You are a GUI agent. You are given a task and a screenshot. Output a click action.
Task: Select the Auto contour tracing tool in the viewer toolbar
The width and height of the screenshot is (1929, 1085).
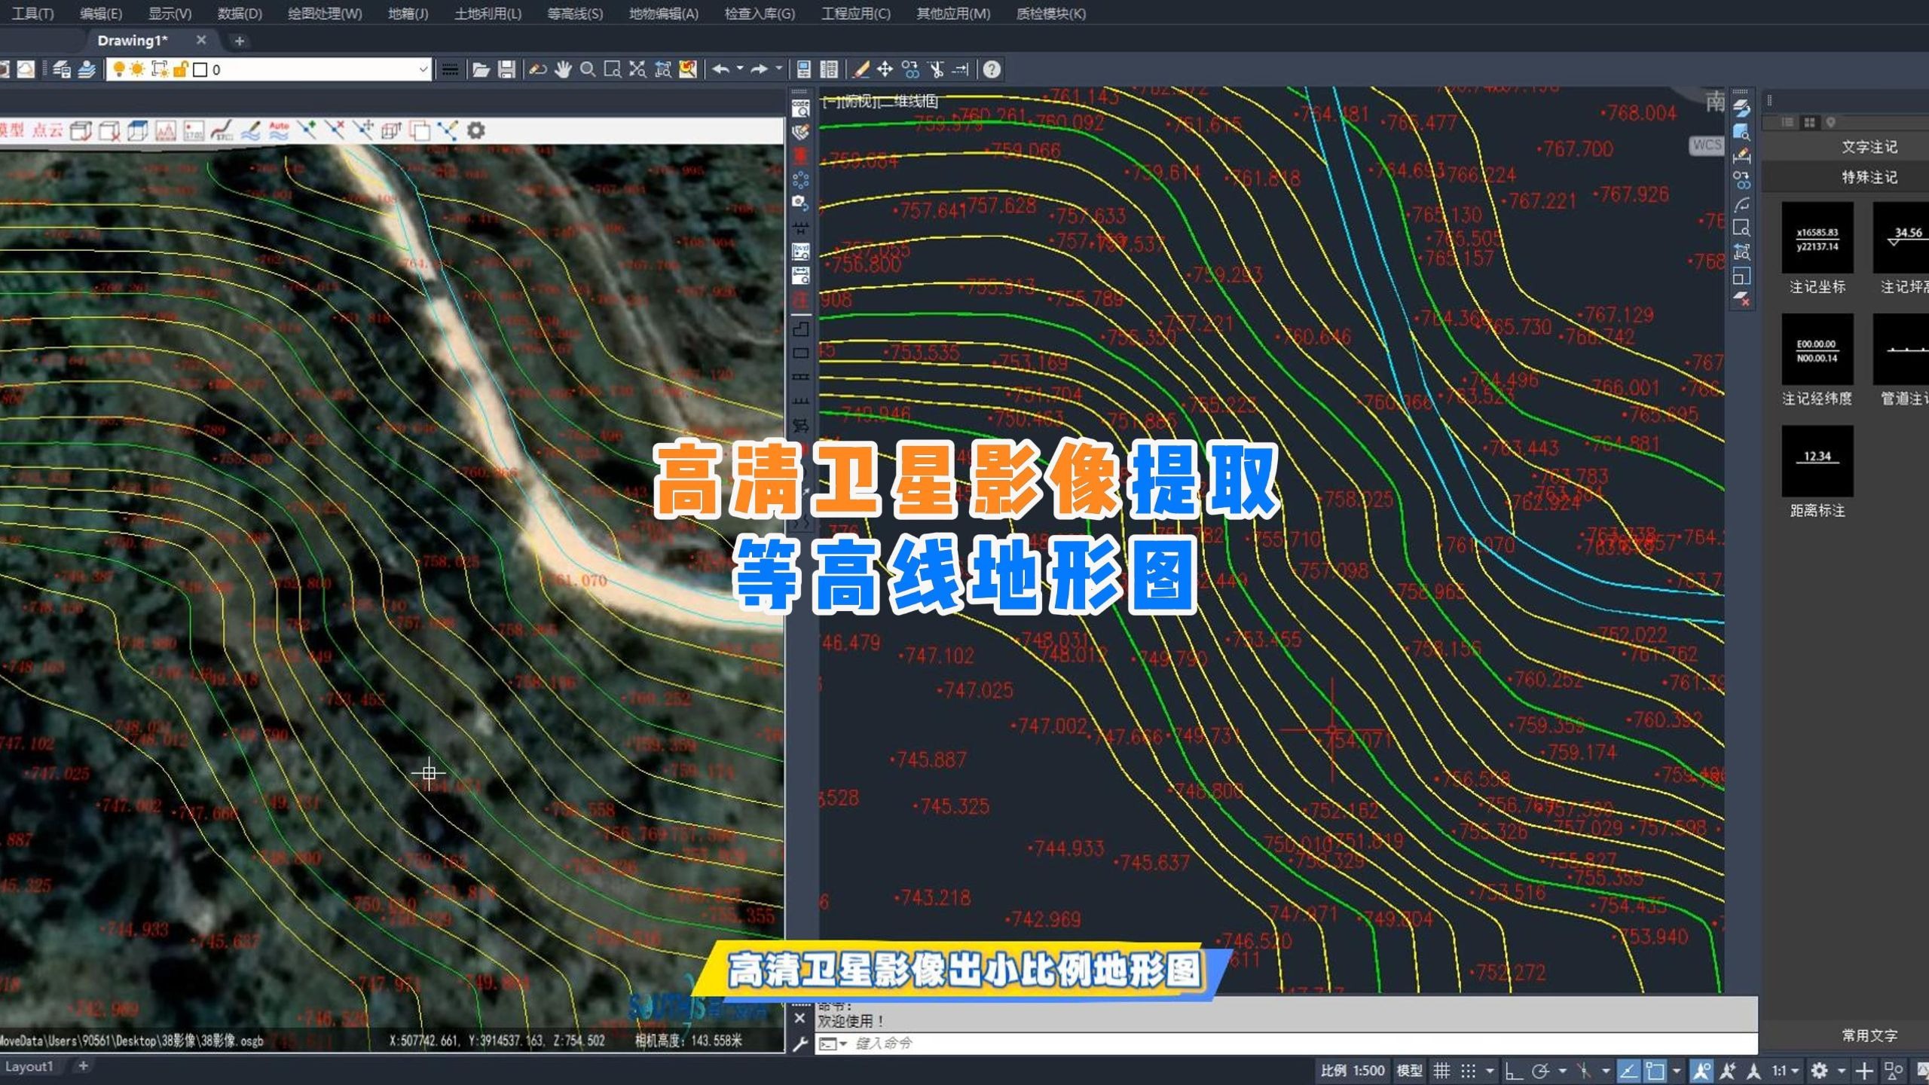280,130
